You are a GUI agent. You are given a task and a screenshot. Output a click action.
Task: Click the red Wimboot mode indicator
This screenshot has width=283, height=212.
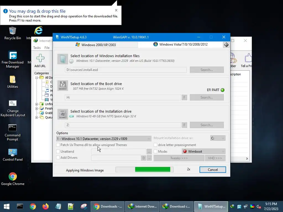185,152
